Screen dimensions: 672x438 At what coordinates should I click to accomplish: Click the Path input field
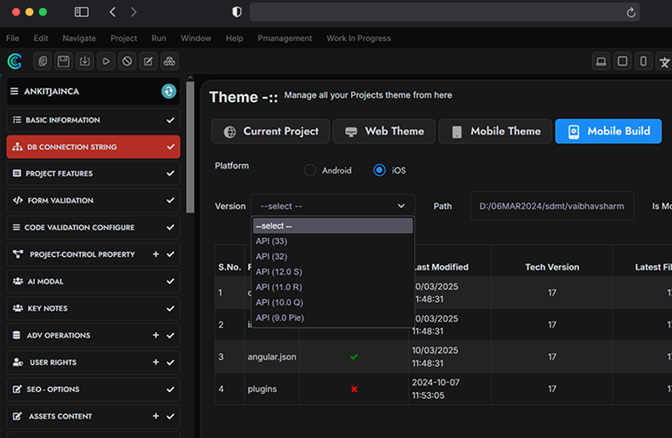tap(552, 206)
